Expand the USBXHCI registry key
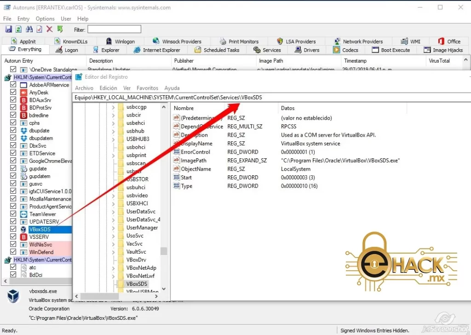This screenshot has height=335, width=471. pos(113,203)
